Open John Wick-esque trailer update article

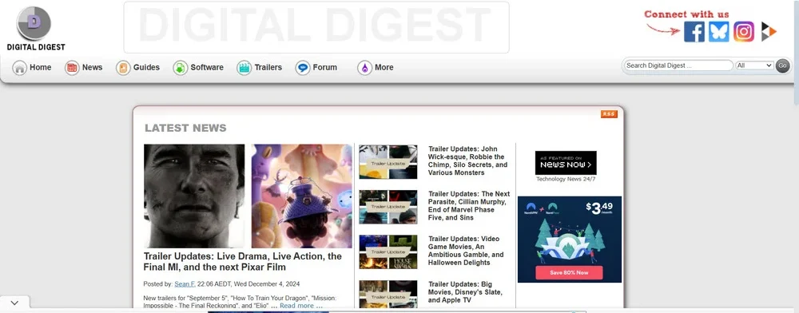tap(467, 160)
